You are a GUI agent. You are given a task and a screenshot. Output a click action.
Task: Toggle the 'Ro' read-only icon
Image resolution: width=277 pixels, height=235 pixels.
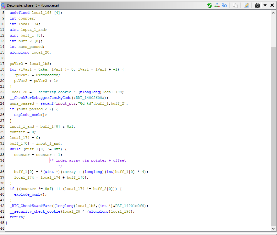pyautogui.click(x=224, y=5)
